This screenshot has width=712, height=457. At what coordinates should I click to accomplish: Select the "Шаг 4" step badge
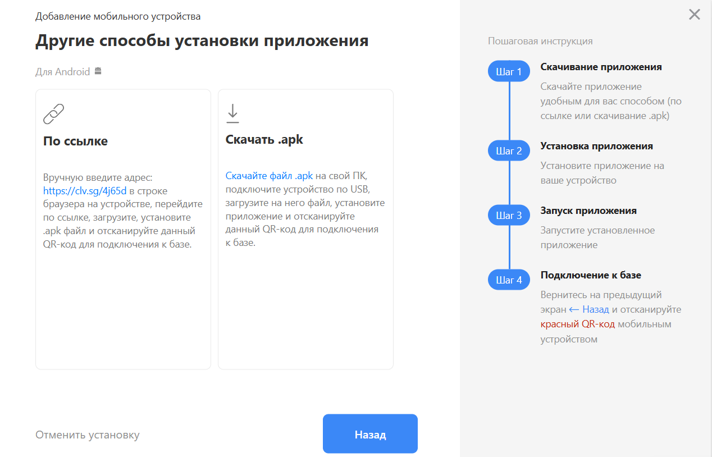tap(509, 280)
